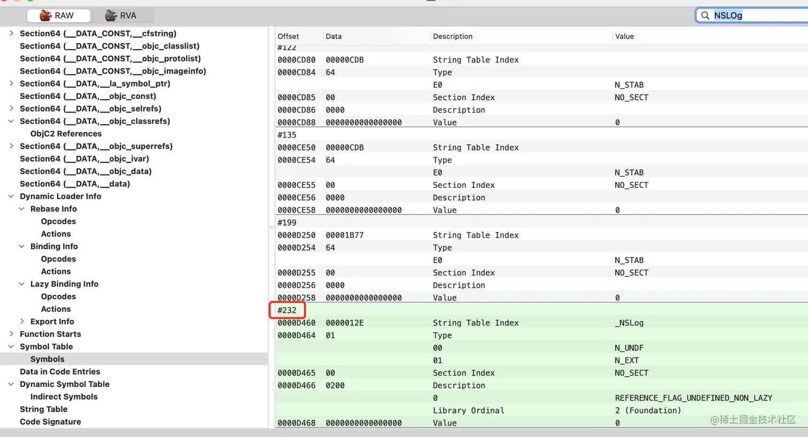Expand Section64 __DATA,__la_symbol_ptr
This screenshot has width=808, height=437.
point(11,83)
